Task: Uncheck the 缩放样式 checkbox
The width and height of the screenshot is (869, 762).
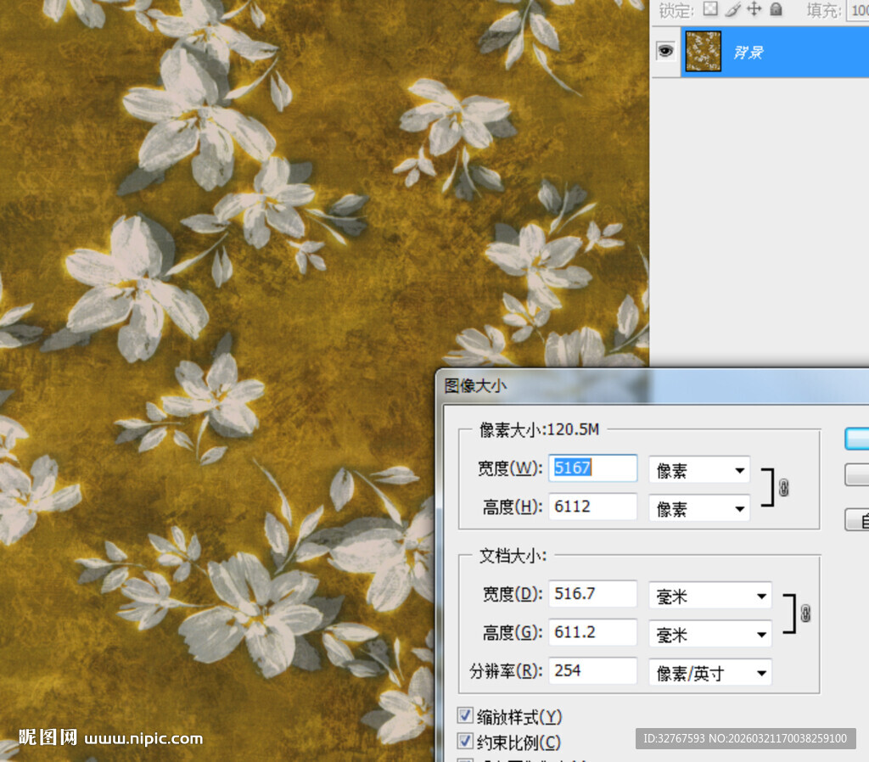Action: 465,716
